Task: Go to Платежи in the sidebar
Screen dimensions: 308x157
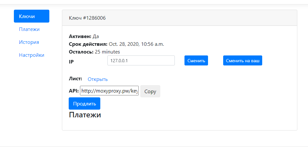Action: coord(29,29)
